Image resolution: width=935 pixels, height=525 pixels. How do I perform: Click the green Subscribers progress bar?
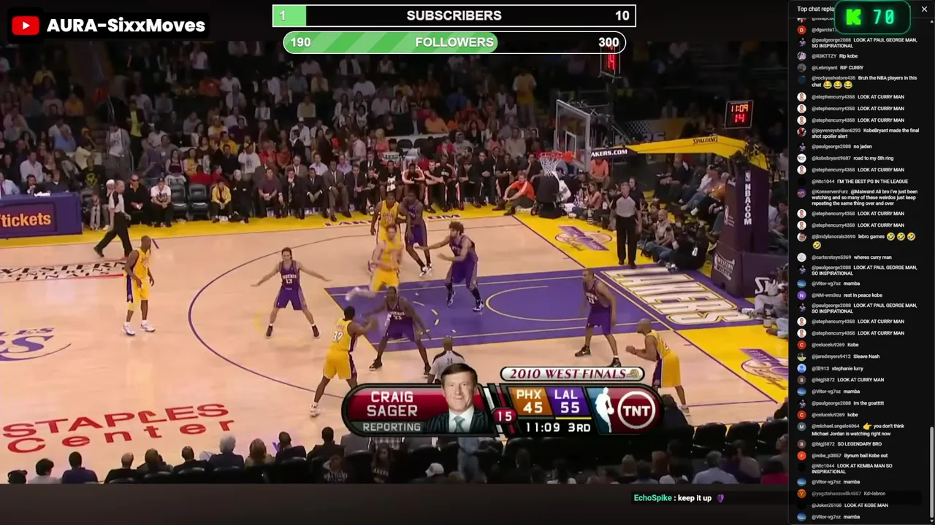[289, 15]
